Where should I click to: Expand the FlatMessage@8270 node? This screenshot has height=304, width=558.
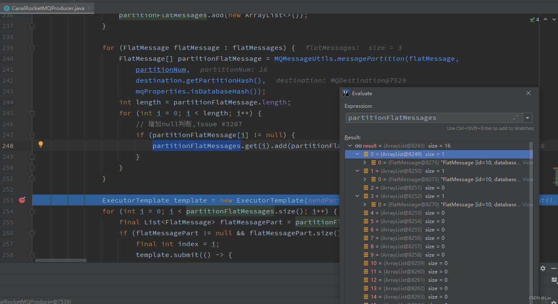pos(365,204)
